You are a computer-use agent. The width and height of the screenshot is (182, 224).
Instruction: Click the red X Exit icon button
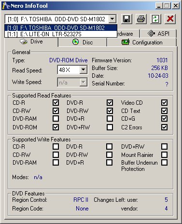170,19
